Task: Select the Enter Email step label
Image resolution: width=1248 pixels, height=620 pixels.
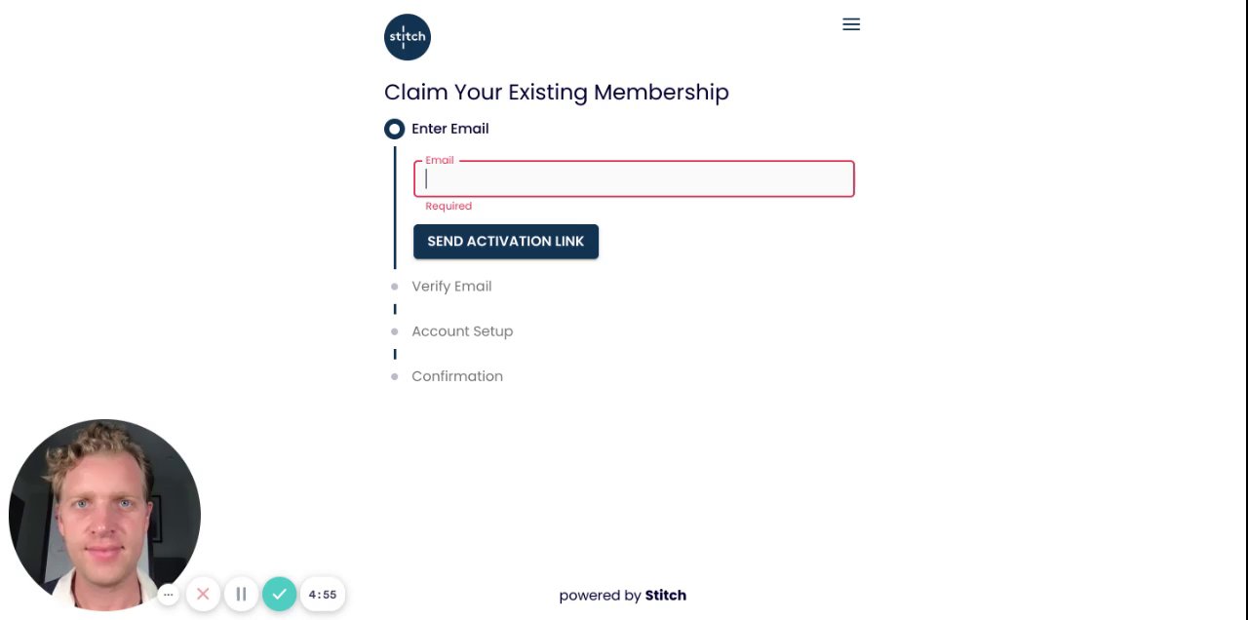Action: [x=449, y=129]
